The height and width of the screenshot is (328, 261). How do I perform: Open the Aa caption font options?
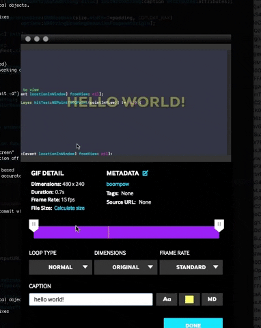point(167,299)
